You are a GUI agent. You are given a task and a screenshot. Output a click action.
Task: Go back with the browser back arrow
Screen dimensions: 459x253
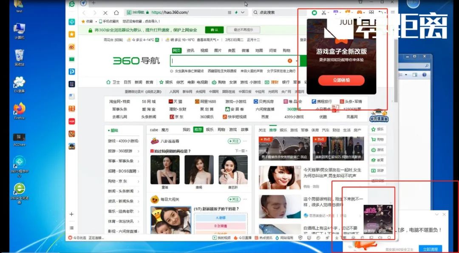[x=84, y=13]
